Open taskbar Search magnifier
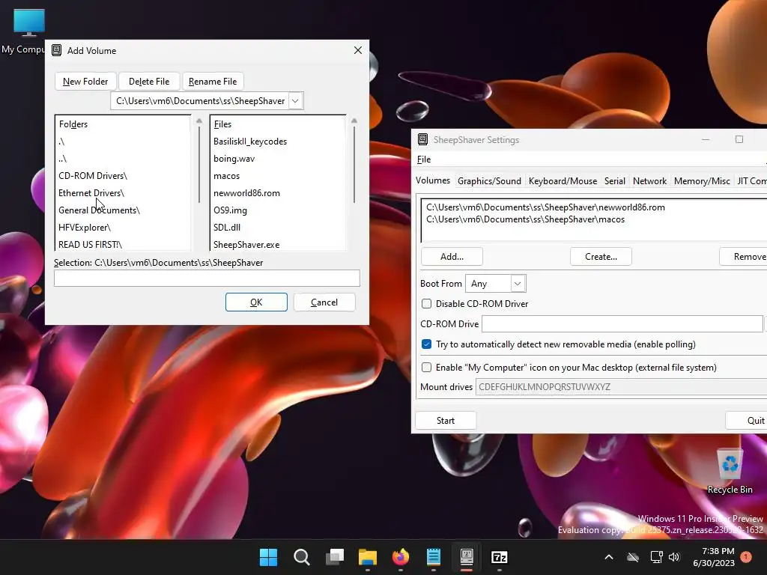Image resolution: width=767 pixels, height=575 pixels. click(x=301, y=557)
